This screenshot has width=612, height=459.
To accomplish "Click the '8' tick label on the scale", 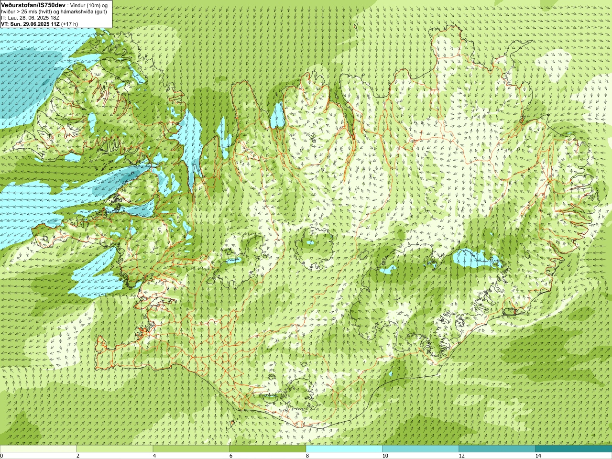I will click(x=307, y=456).
